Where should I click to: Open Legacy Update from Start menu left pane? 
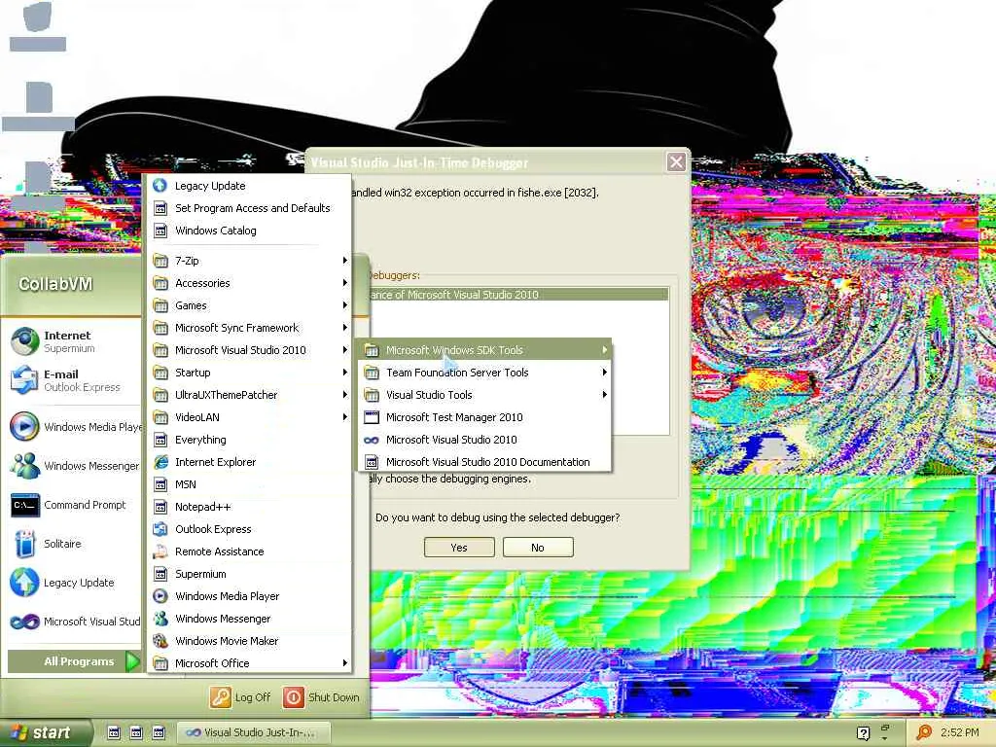pyautogui.click(x=72, y=583)
